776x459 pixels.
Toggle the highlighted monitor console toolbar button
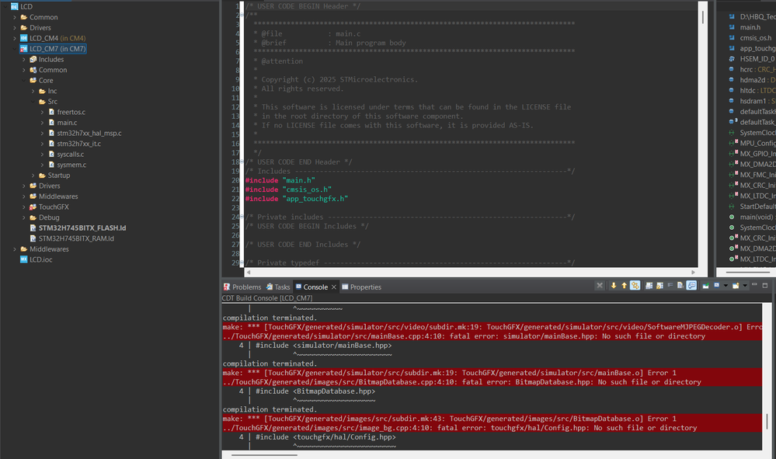(x=691, y=285)
